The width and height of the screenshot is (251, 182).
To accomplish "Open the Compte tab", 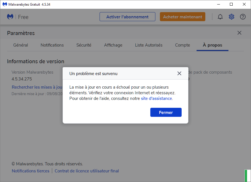I will click(x=182, y=45).
